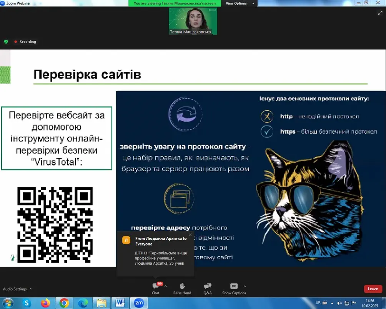
Task: Open Skype from the taskbar
Action: pyautogui.click(x=27, y=303)
